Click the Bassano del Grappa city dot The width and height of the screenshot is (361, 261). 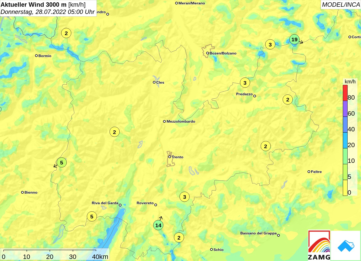278,235
